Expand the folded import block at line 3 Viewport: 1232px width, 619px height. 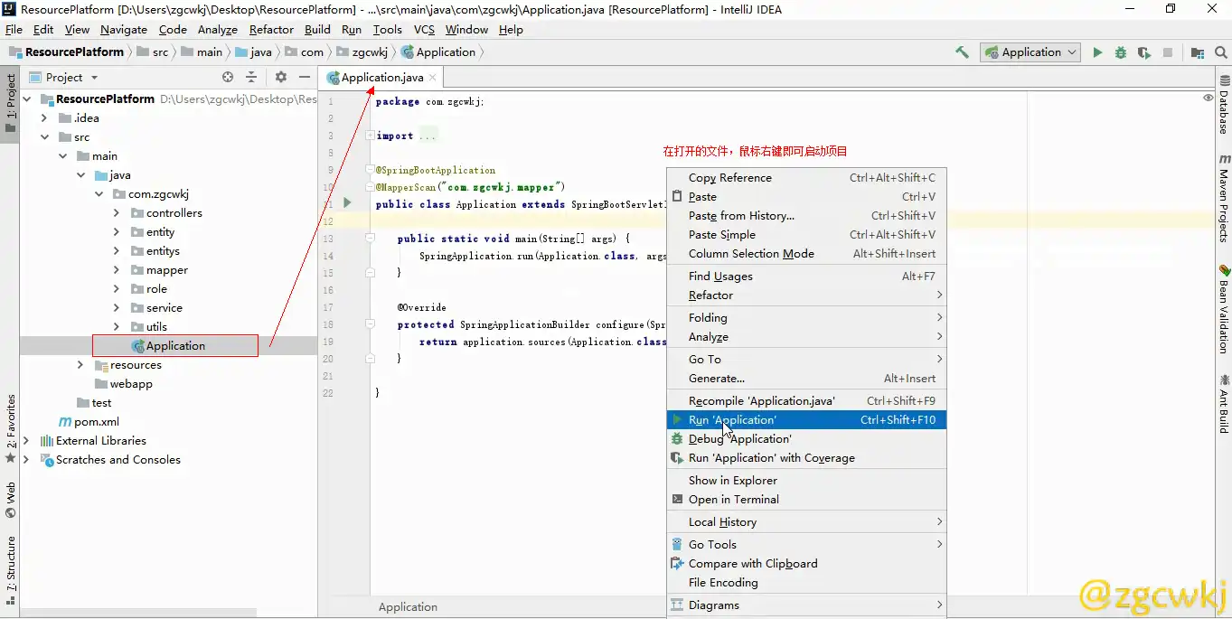pos(370,136)
